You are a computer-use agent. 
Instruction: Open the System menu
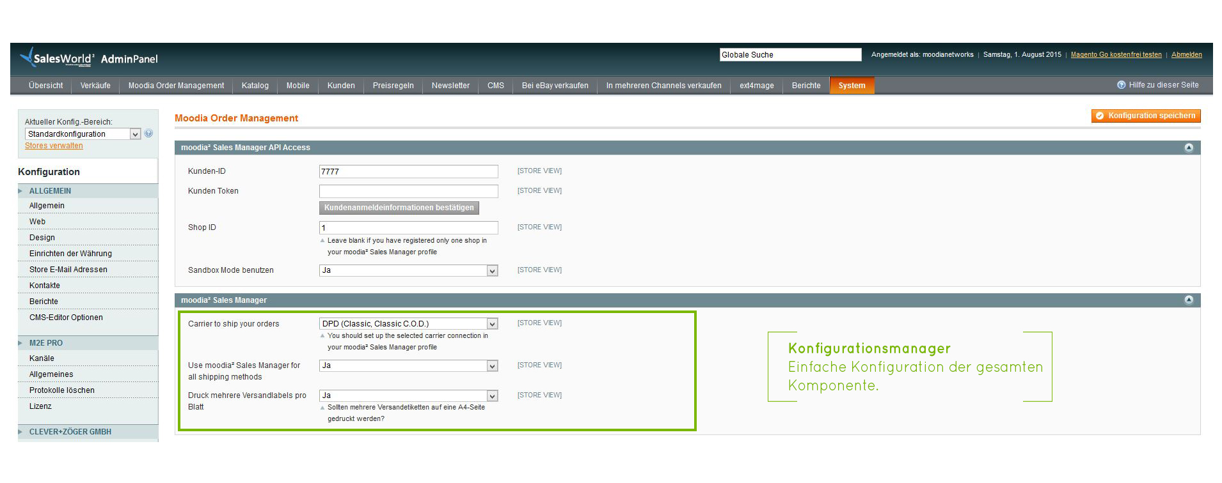click(x=852, y=86)
